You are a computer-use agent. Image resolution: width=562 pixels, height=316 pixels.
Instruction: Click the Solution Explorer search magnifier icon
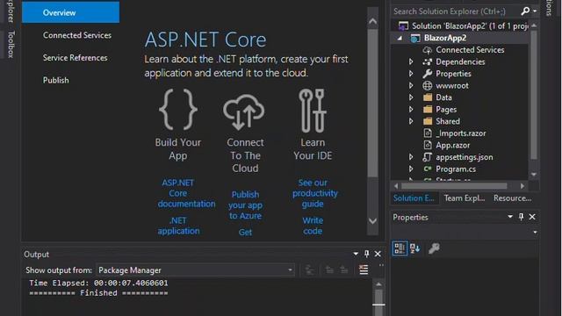coord(525,11)
